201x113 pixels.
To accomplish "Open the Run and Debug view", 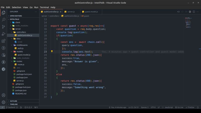I will 4,34.
